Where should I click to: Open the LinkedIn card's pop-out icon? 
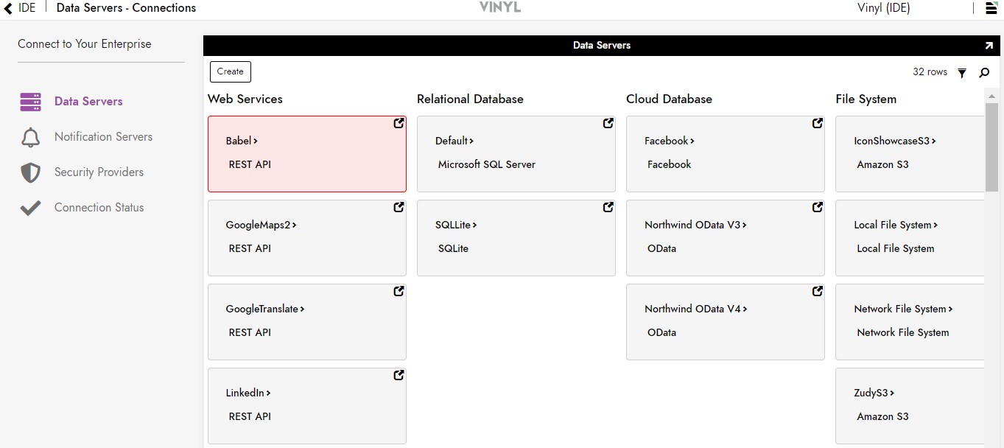point(399,376)
